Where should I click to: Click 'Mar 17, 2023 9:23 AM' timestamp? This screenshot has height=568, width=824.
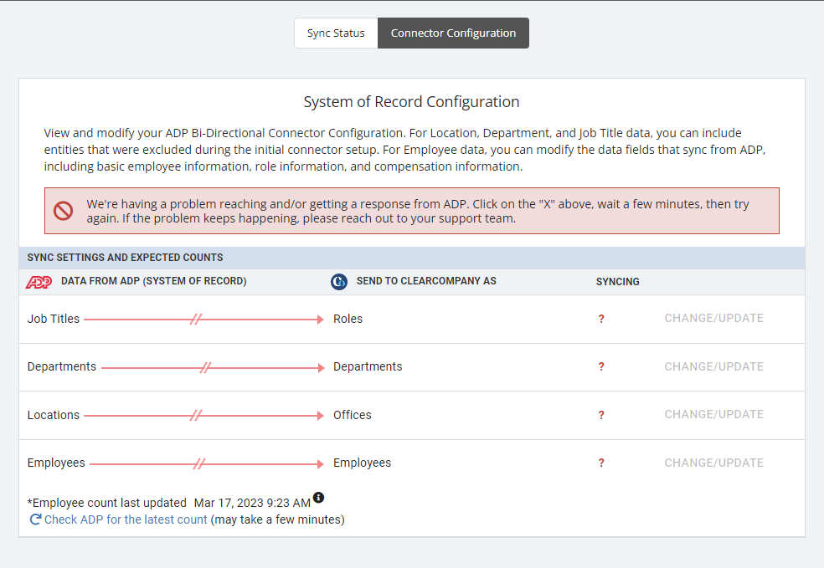click(252, 503)
